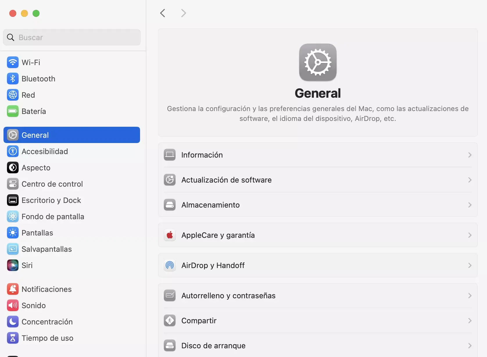Viewport: 487px width, 357px height.
Task: Select Escritorio y Dock in sidebar
Action: click(51, 200)
